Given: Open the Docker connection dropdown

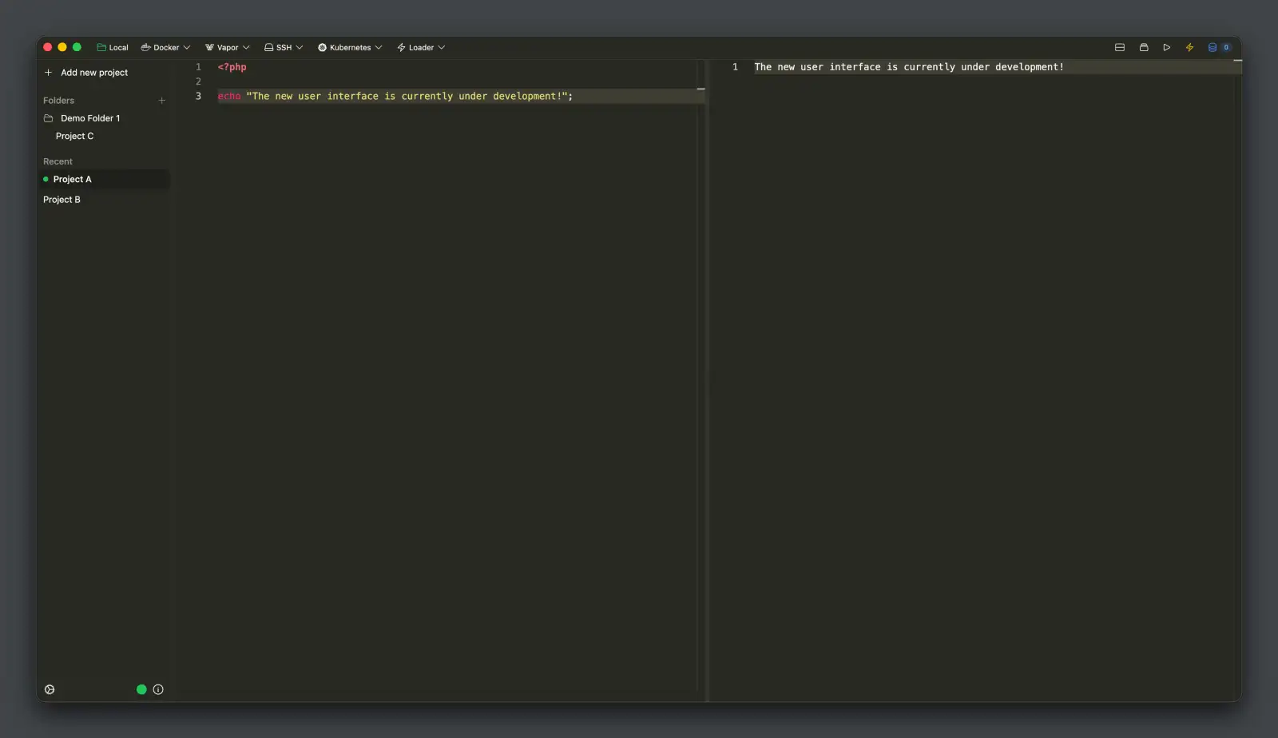Looking at the screenshot, I should tap(165, 47).
